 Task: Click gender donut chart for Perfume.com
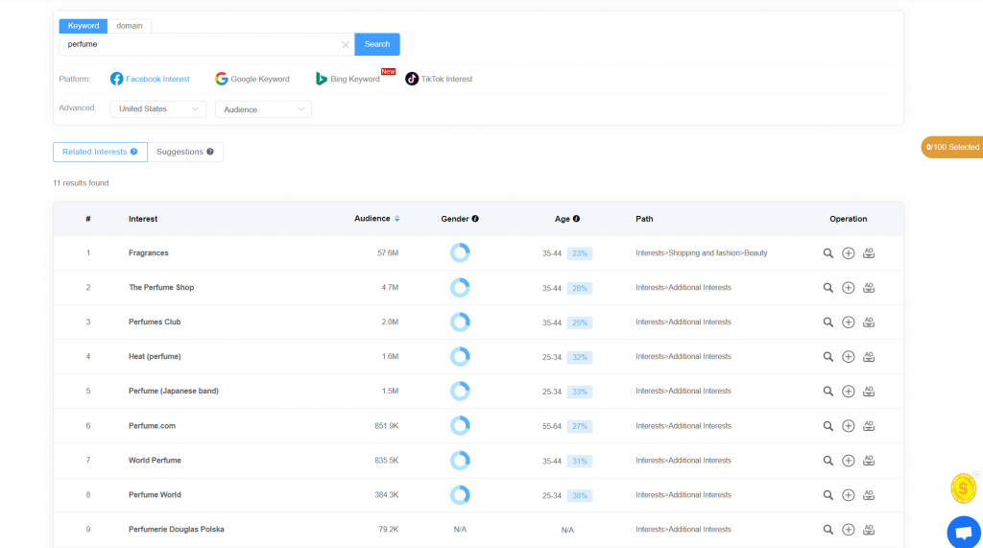(x=460, y=426)
